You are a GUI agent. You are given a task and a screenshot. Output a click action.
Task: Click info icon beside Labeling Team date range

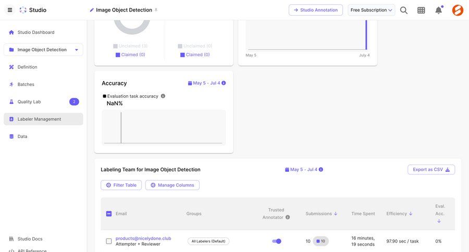[x=321, y=170]
